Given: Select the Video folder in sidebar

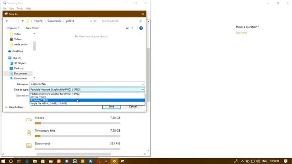Looking at the screenshot, I should 15,34.
